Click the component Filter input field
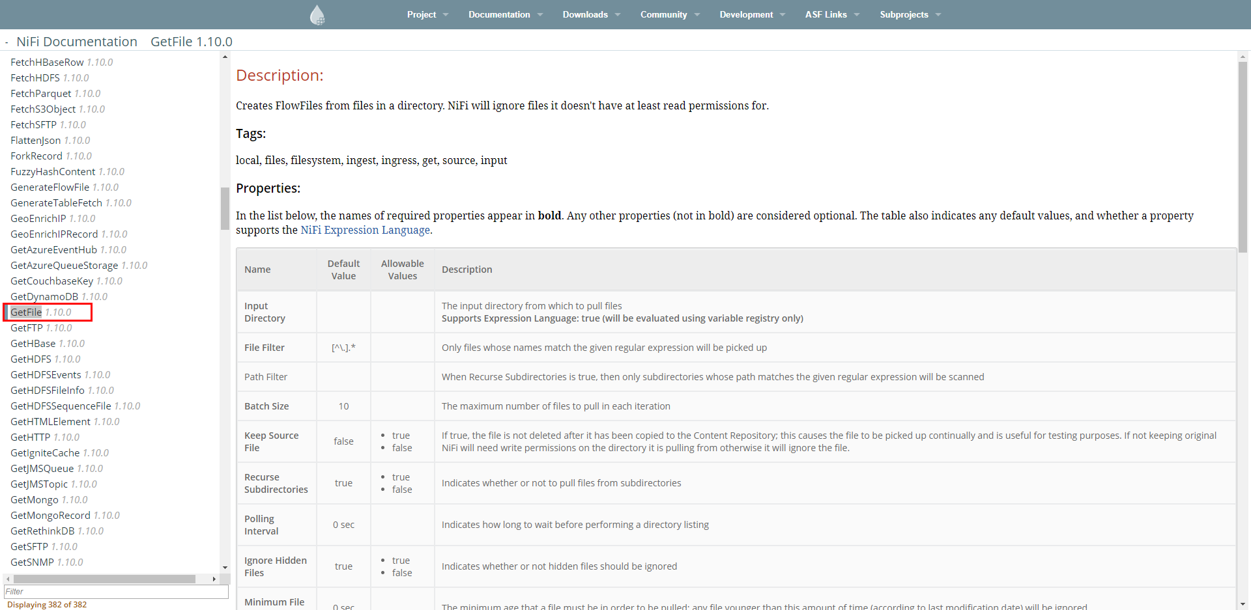The height and width of the screenshot is (610, 1251). pyautogui.click(x=116, y=592)
